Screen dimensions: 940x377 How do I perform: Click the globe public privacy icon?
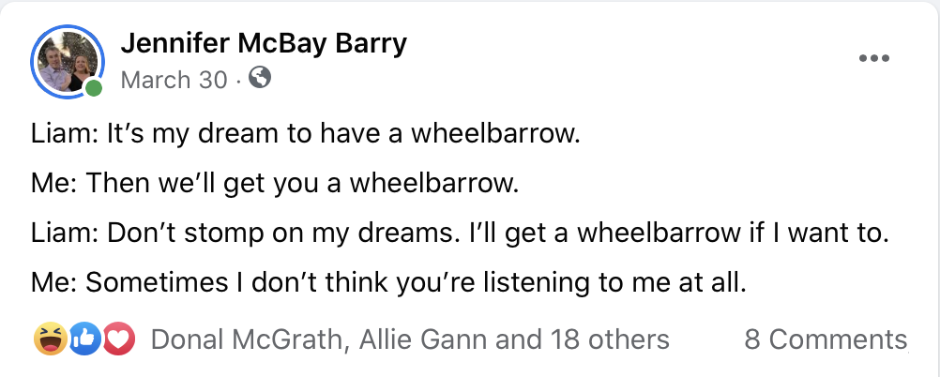tap(261, 79)
